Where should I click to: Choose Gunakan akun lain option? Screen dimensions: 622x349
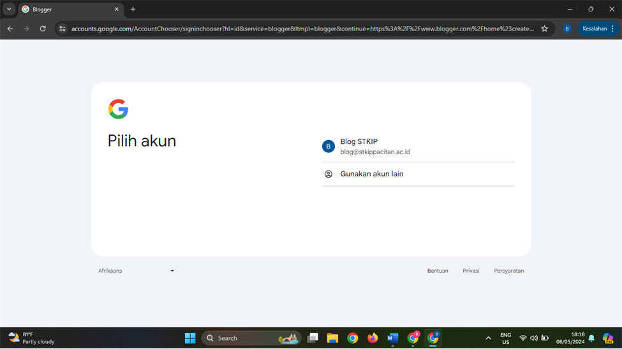tap(418, 174)
